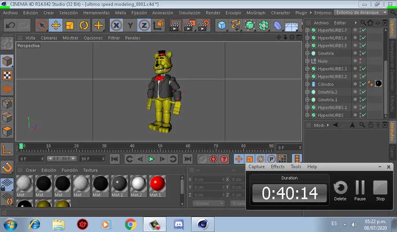Viewport: 397px width, 232px height.
Task: Toggle the axis mode L-shaped icon
Action: tap(7, 149)
